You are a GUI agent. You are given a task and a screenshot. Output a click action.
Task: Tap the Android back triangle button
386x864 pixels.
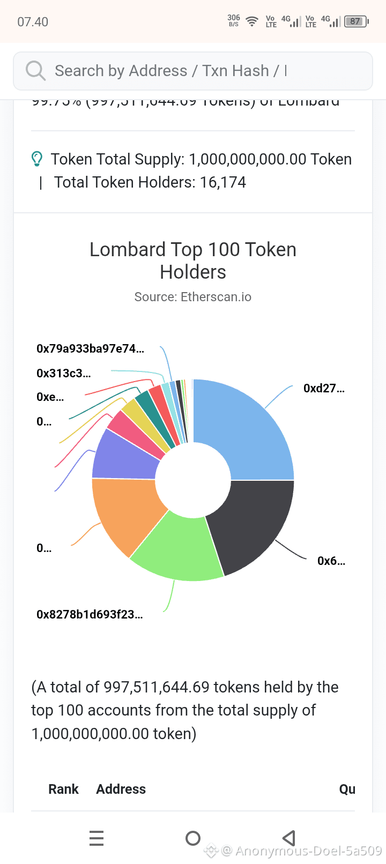[x=289, y=838]
